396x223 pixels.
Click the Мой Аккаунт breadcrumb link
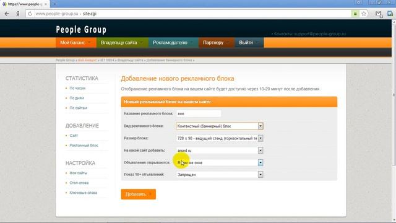(x=87, y=60)
